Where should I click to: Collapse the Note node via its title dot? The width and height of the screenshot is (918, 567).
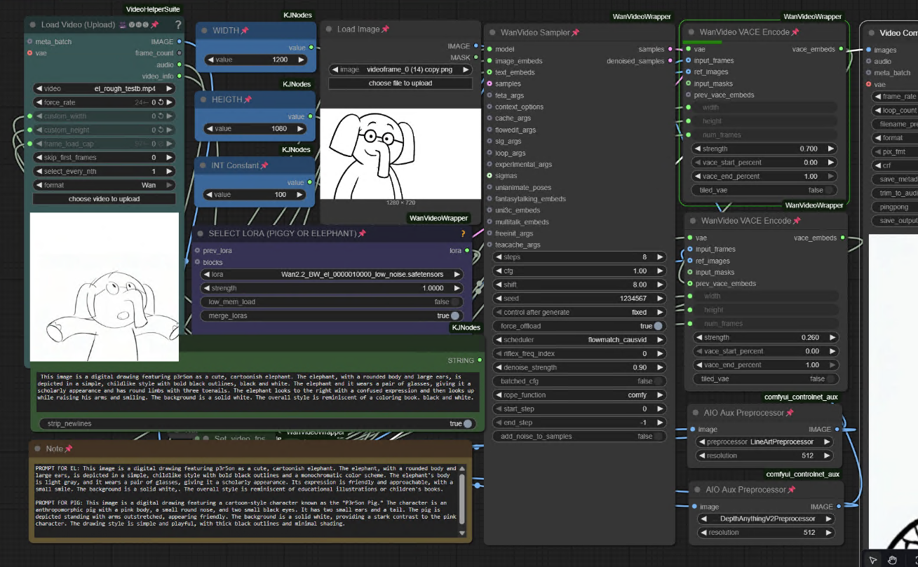[38, 449]
